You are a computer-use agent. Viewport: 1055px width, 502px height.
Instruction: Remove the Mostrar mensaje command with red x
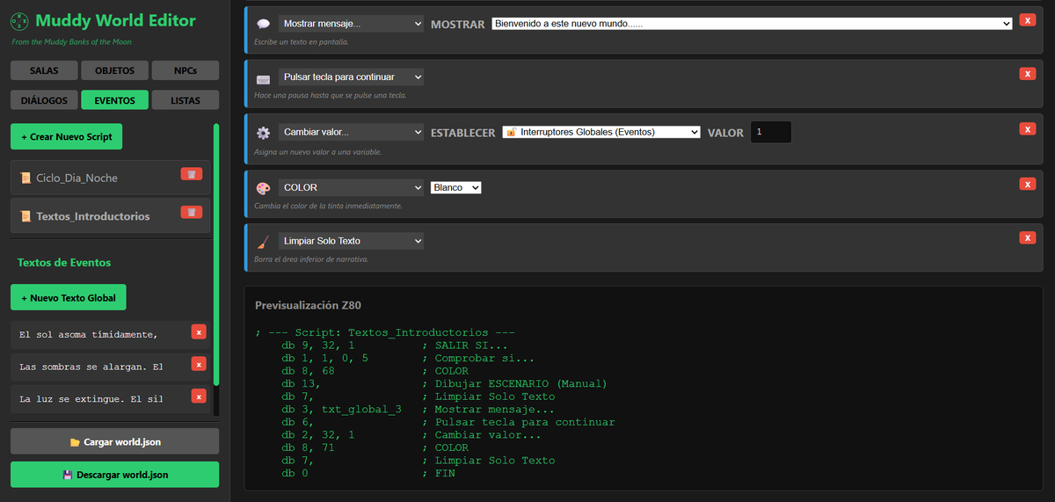click(x=1027, y=20)
